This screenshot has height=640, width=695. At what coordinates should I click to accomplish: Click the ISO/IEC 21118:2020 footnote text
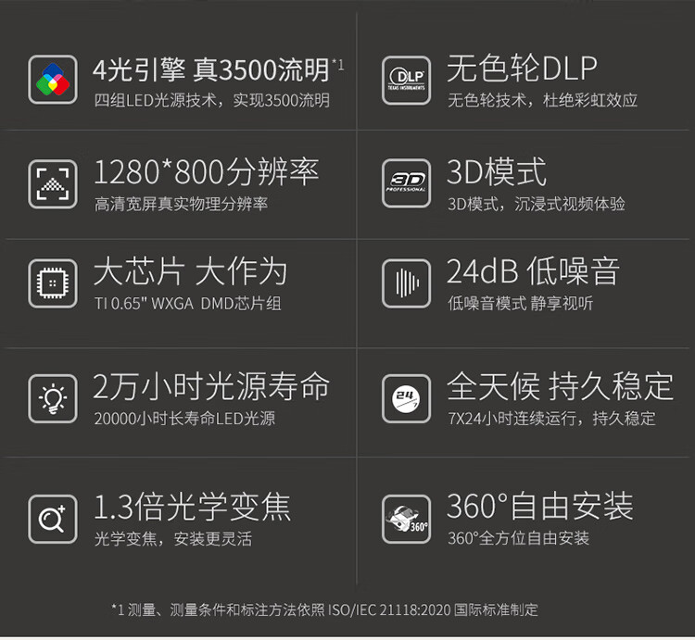point(324,609)
